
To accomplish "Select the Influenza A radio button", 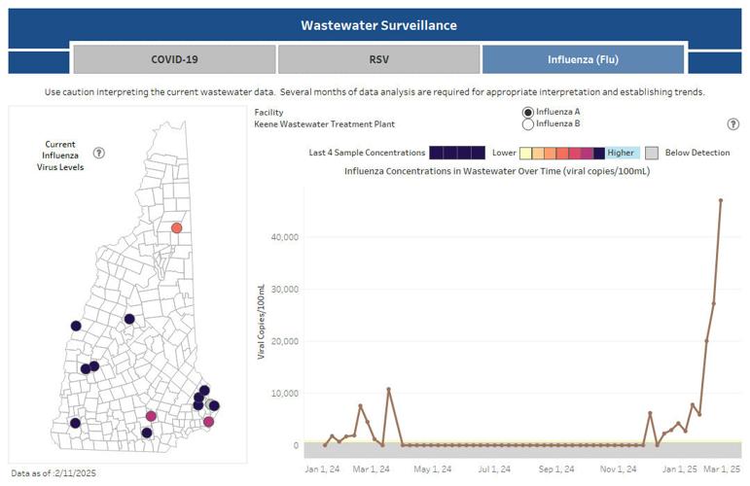I will coord(528,112).
